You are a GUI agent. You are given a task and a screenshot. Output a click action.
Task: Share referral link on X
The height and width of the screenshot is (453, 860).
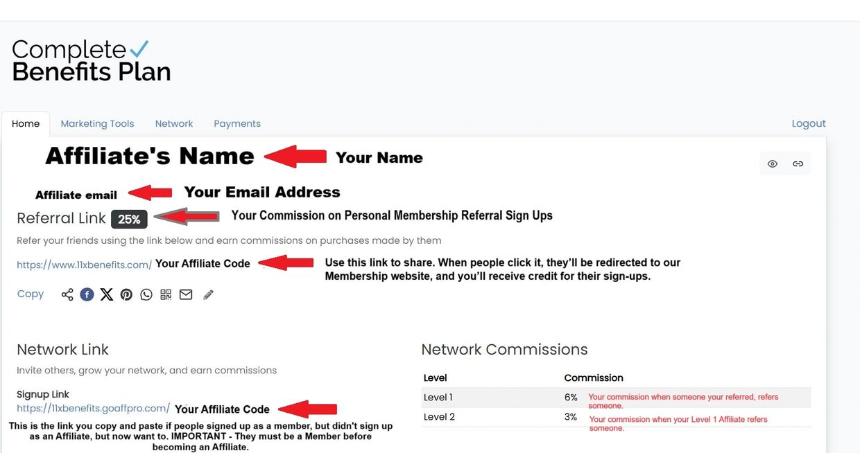pos(107,294)
